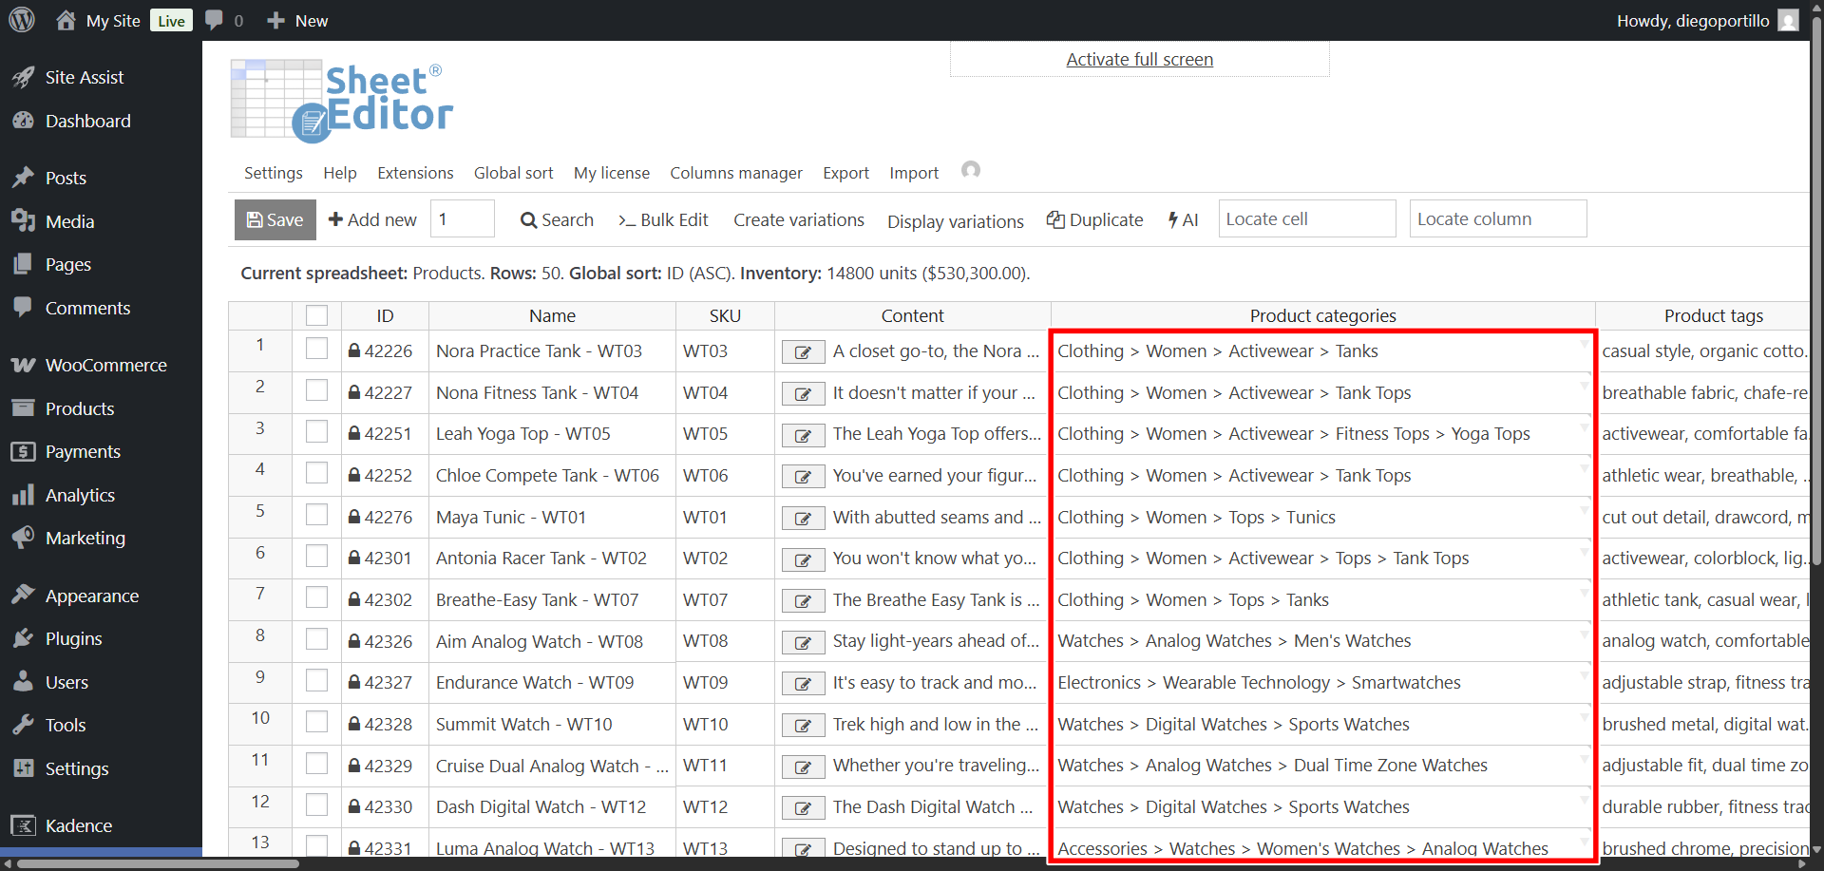Viewport: 1824px width, 871px height.
Task: Click the lock icon beside ID 42226
Action: [353, 351]
